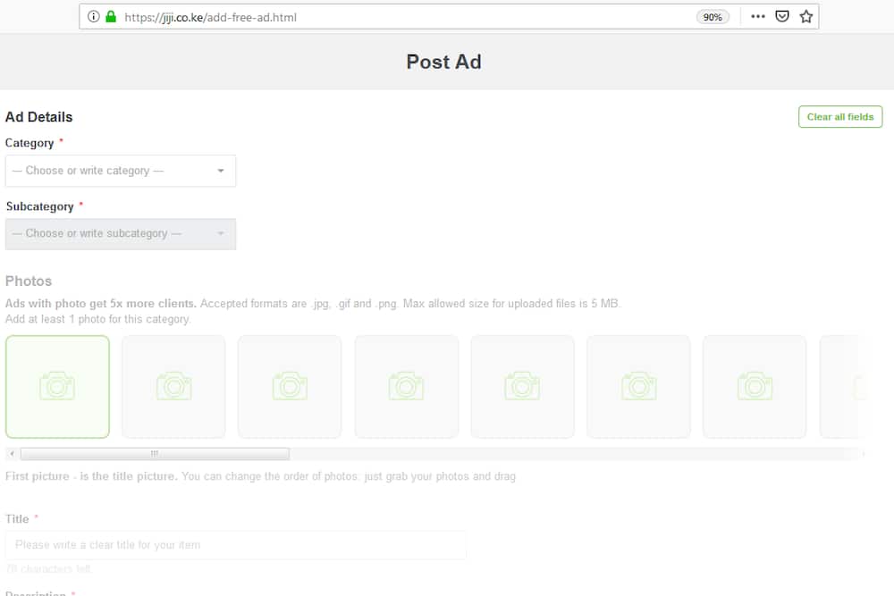Open the Subcategory dropdown
Screen dimensions: 894x596
(x=121, y=233)
